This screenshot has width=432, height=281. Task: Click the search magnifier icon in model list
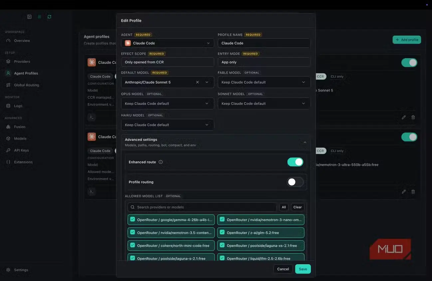pyautogui.click(x=132, y=207)
